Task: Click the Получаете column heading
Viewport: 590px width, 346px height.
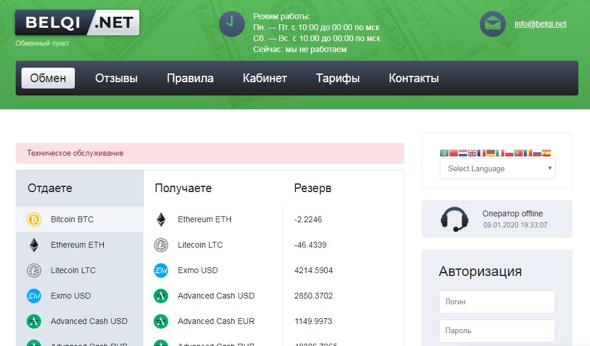Action: click(x=183, y=188)
